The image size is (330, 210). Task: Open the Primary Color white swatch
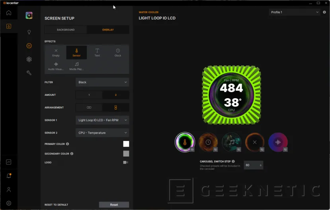[x=126, y=144]
